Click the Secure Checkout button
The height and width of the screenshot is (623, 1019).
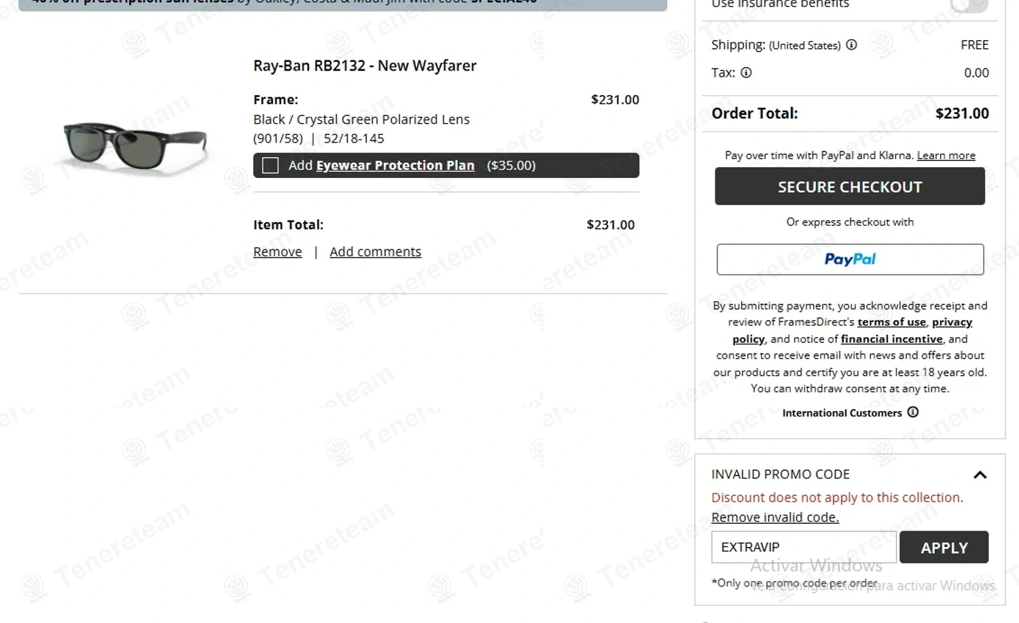[x=849, y=187]
